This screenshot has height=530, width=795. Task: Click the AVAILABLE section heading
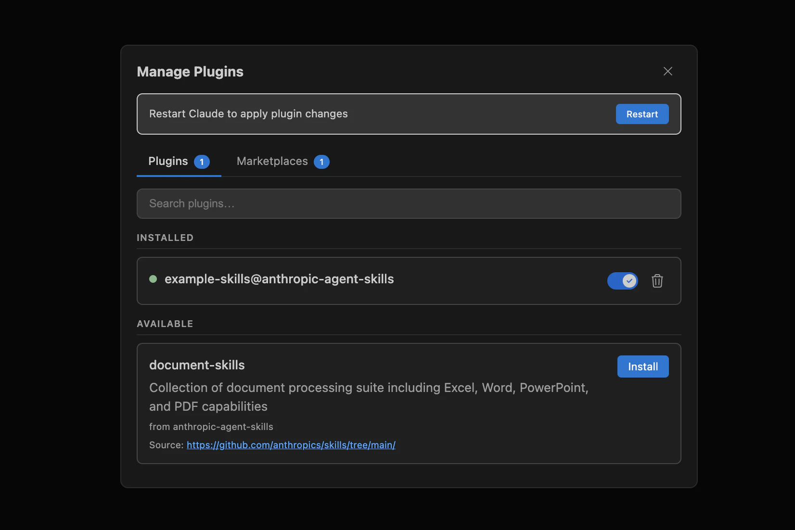point(165,324)
